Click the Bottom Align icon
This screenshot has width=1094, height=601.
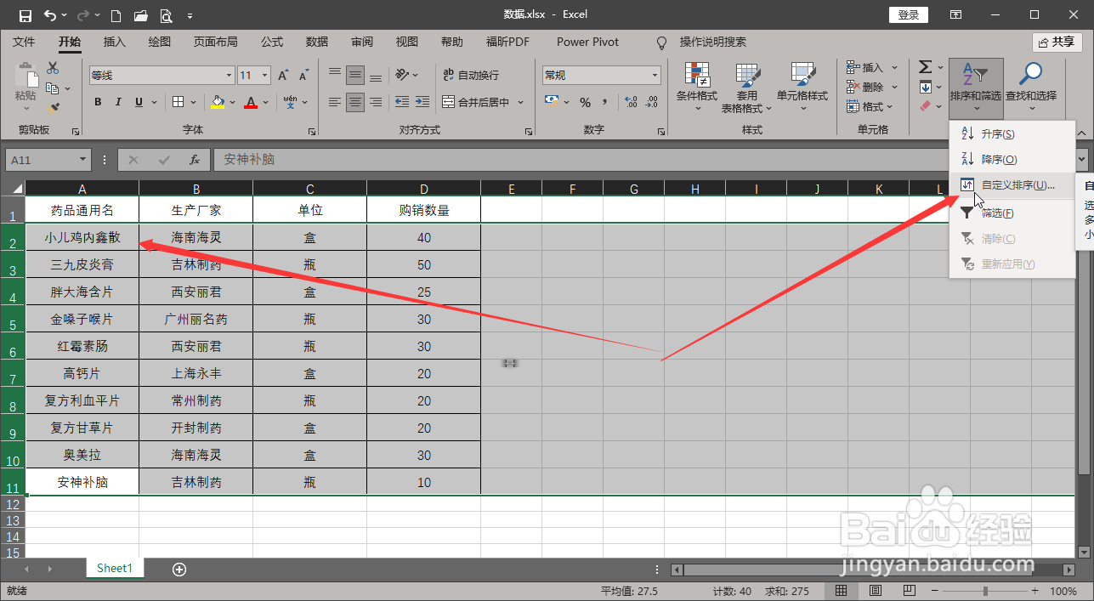click(376, 75)
